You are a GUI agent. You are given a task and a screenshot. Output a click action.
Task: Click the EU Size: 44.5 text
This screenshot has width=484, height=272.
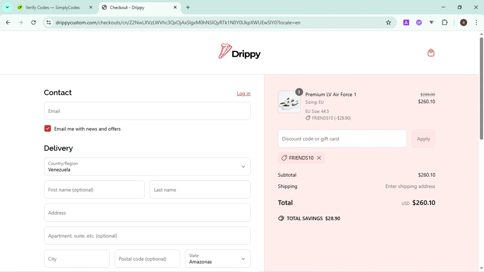317,111
